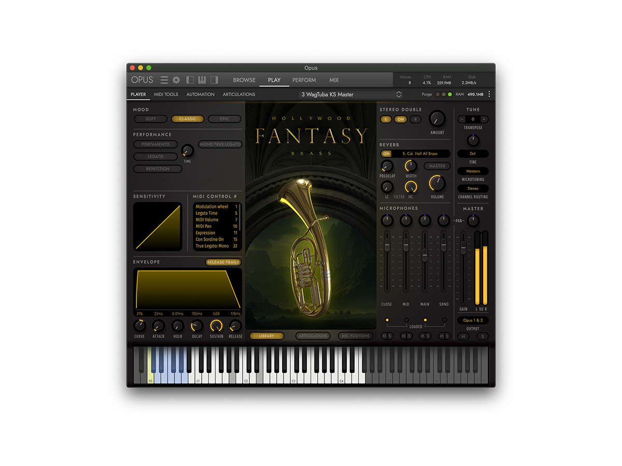Image resolution: width=622 pixels, height=466 pixels.
Task: Enable REPETITION performance mode
Action: pos(158,169)
